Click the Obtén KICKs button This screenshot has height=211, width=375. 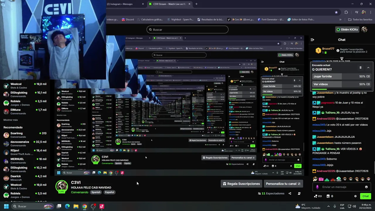(347, 30)
